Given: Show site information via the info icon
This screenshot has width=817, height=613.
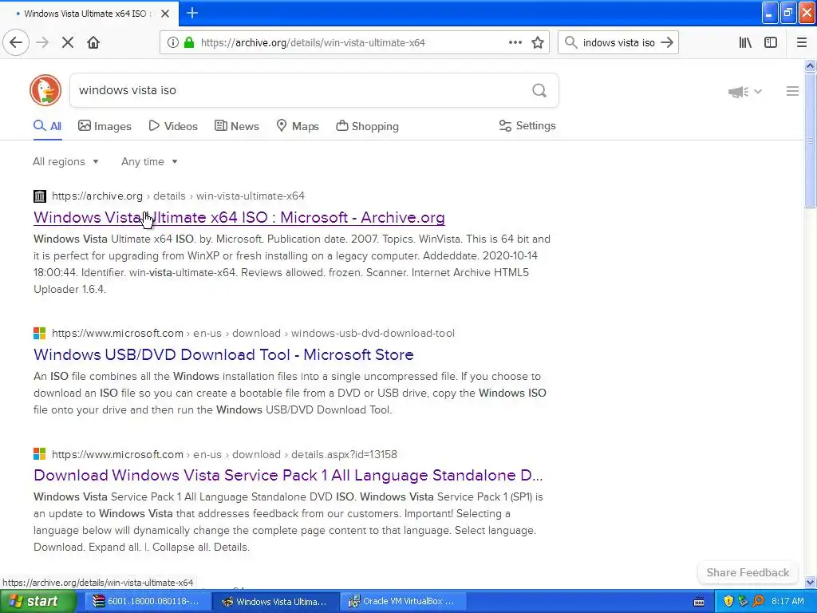Looking at the screenshot, I should pos(173,42).
